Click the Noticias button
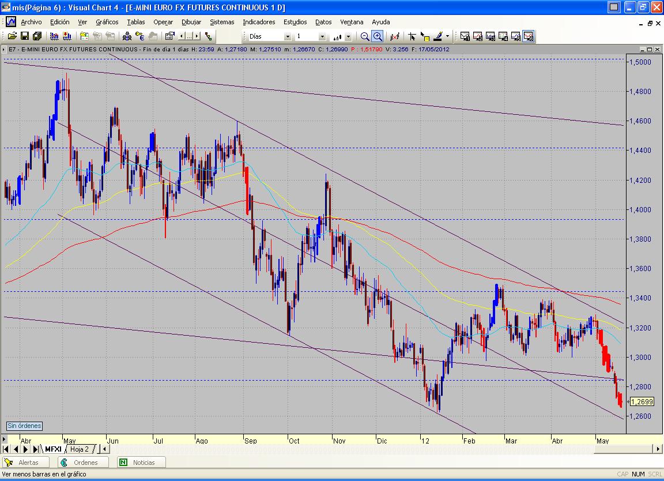This screenshot has height=481, width=664. (142, 463)
